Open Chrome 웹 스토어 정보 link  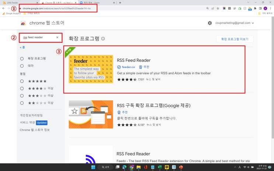click(x=35, y=130)
